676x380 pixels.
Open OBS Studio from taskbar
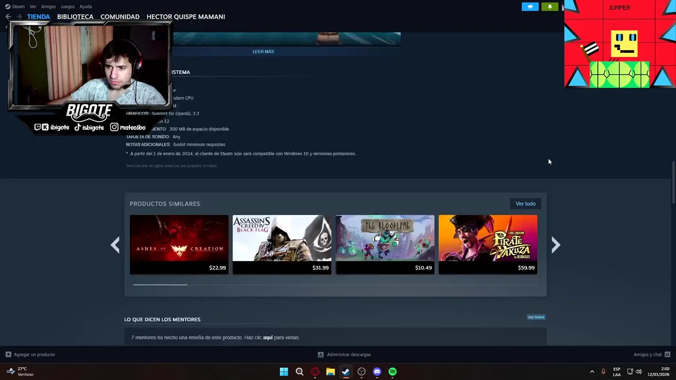coord(361,372)
